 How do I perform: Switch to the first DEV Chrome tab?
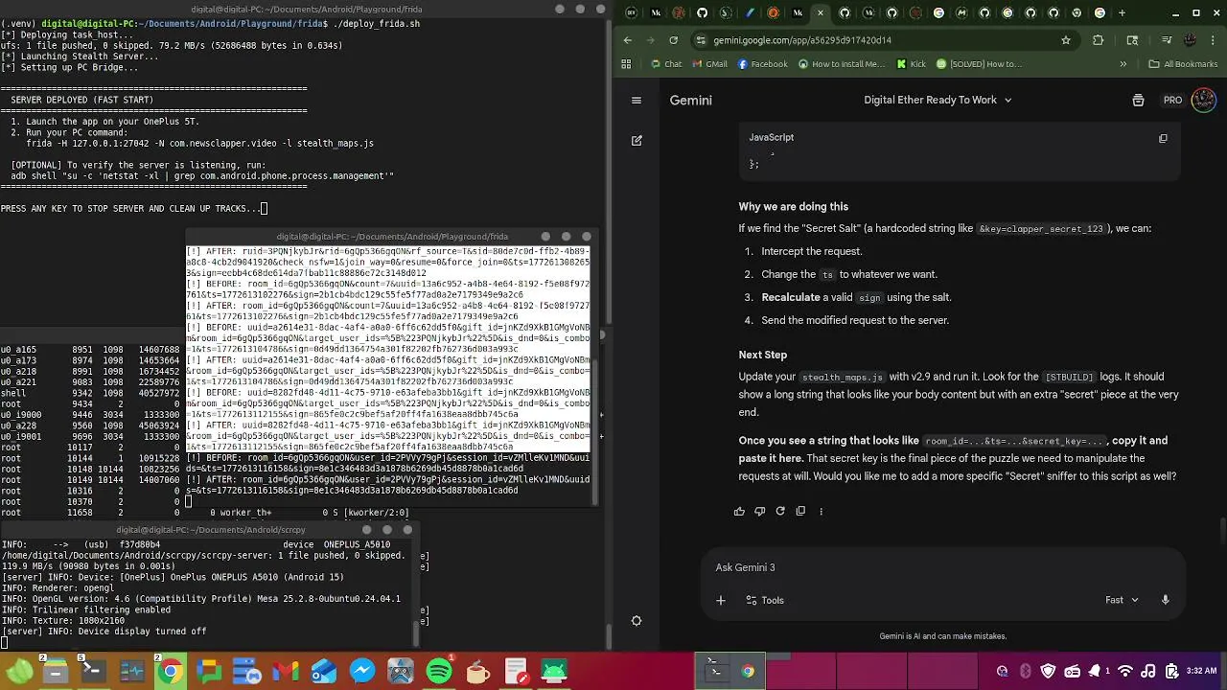(633, 12)
